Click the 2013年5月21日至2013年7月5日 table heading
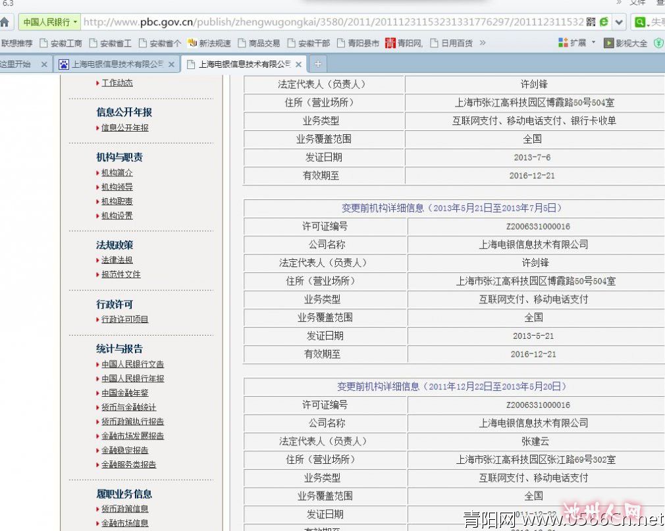 coord(452,208)
